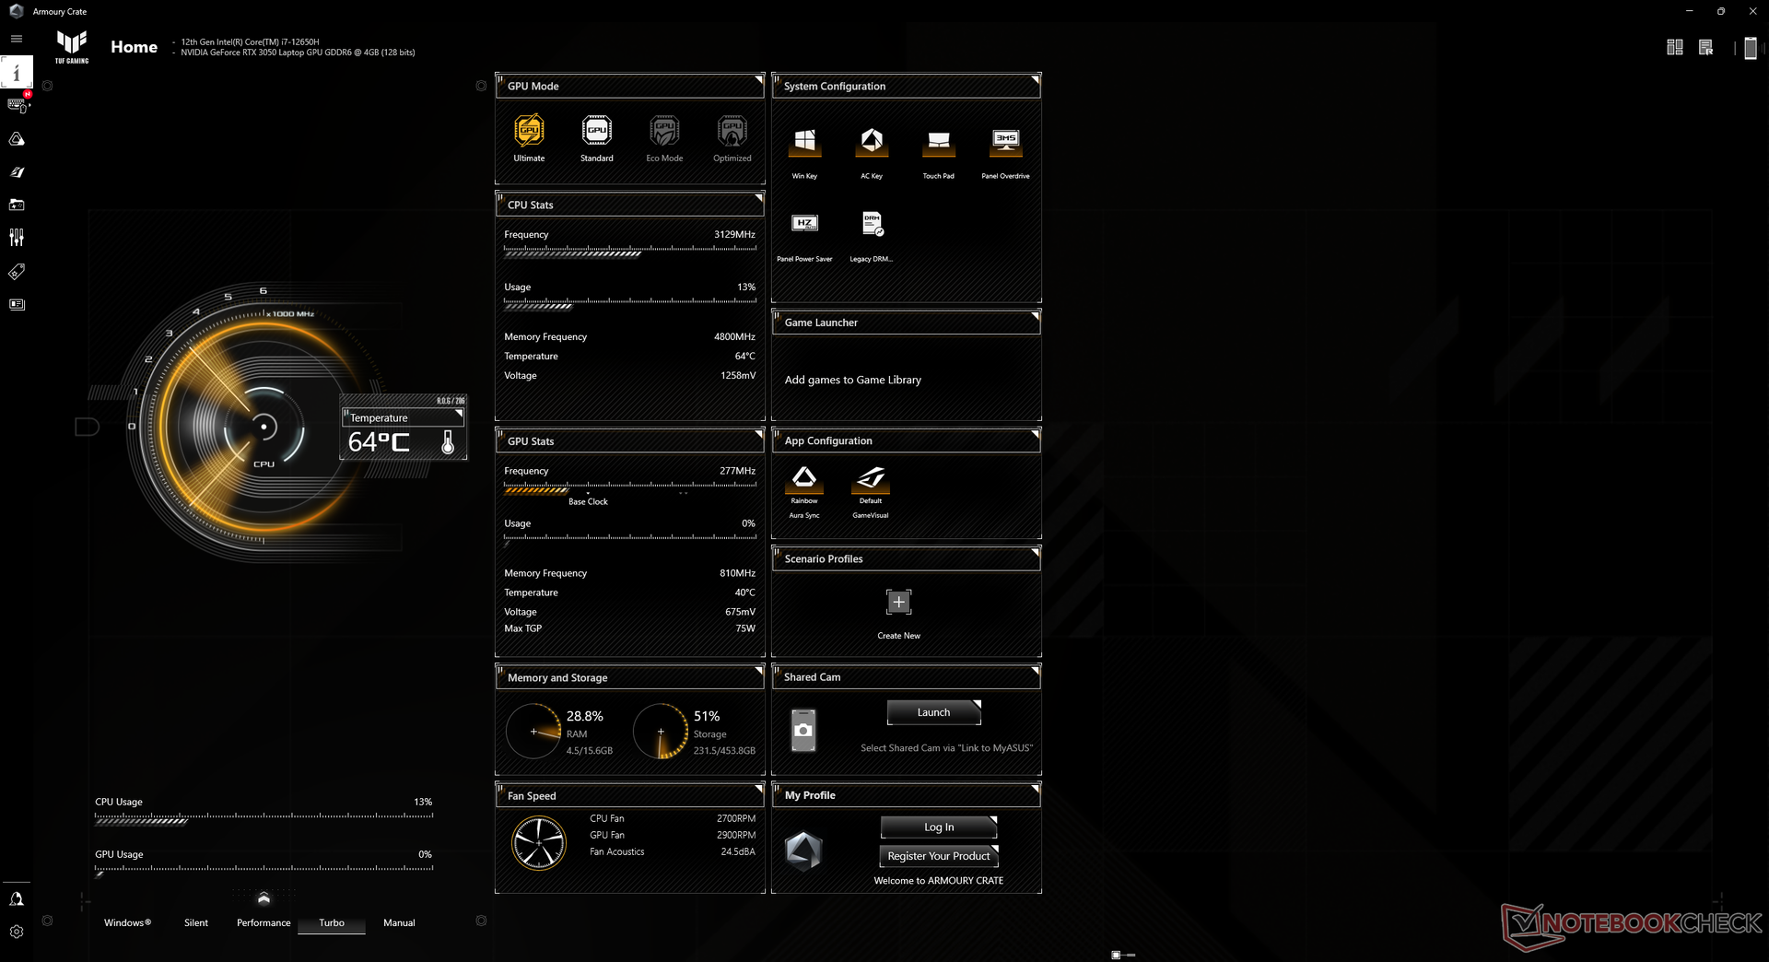This screenshot has width=1769, height=962.
Task: Open Aura Sync from the sidebar
Action: [x=17, y=139]
